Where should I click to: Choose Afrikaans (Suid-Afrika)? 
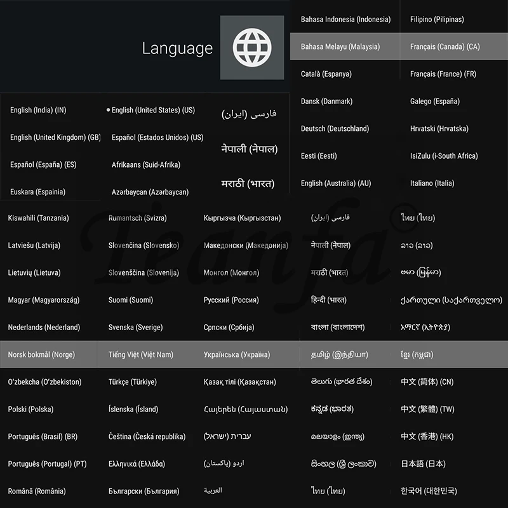(x=146, y=164)
